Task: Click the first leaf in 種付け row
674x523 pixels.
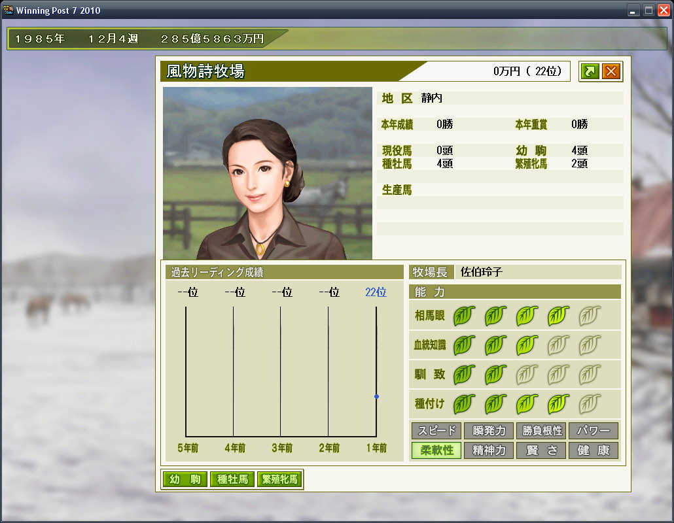Action: tap(464, 404)
